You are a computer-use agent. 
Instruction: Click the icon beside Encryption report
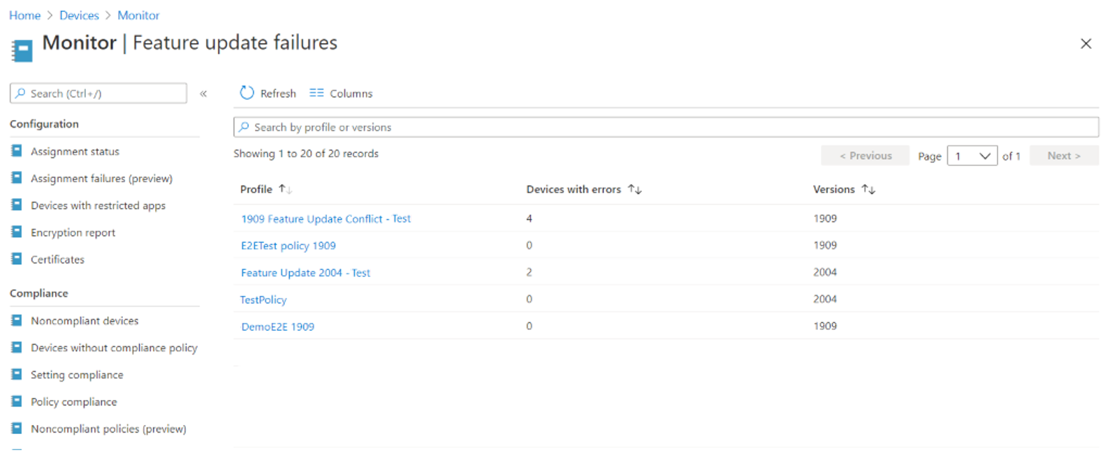point(17,232)
